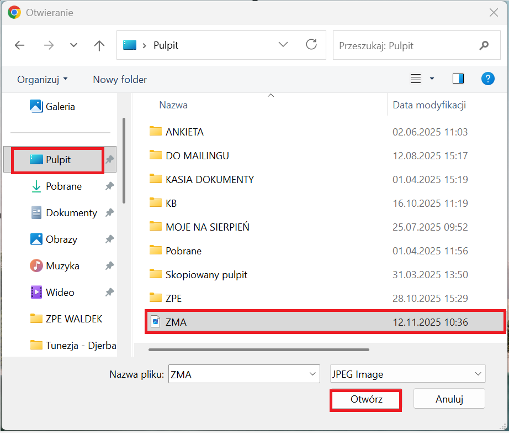Open the address bar history dropdown
The width and height of the screenshot is (509, 433).
(x=283, y=45)
